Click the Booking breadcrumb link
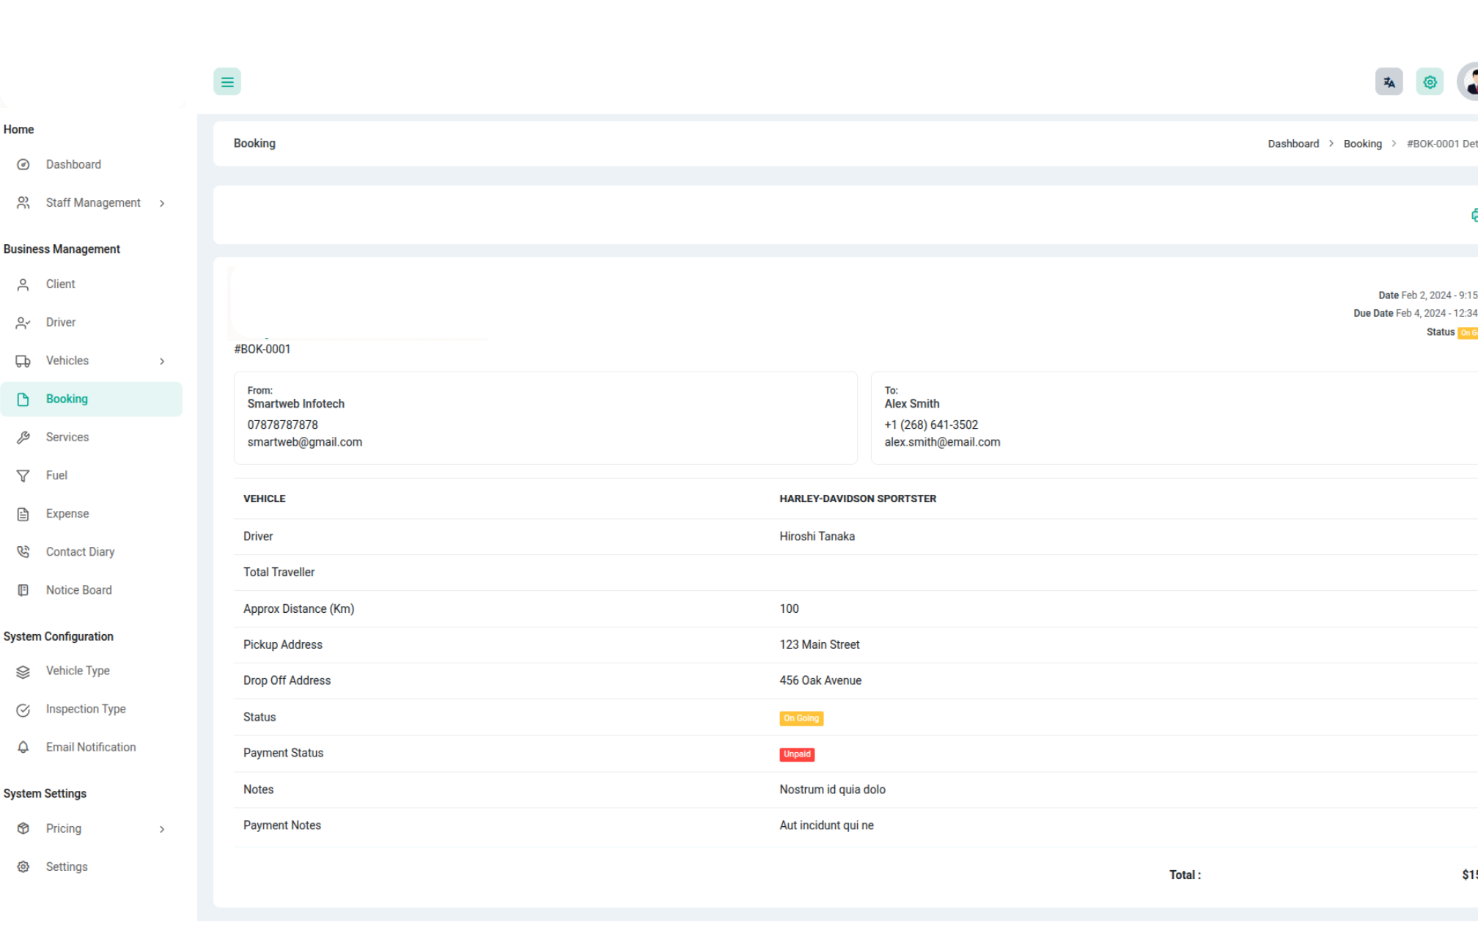This screenshot has width=1478, height=931. [1362, 144]
